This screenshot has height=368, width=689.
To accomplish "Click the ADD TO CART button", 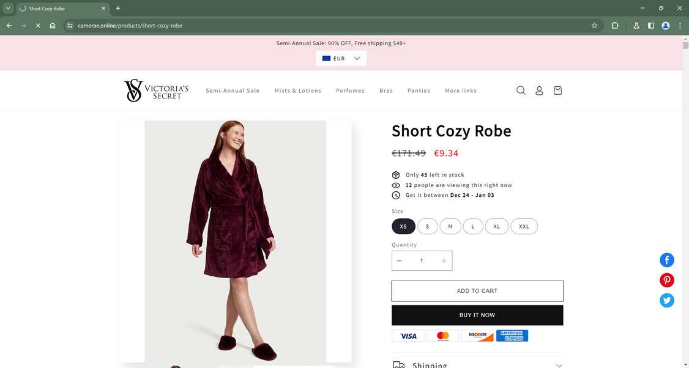I will pos(477,291).
